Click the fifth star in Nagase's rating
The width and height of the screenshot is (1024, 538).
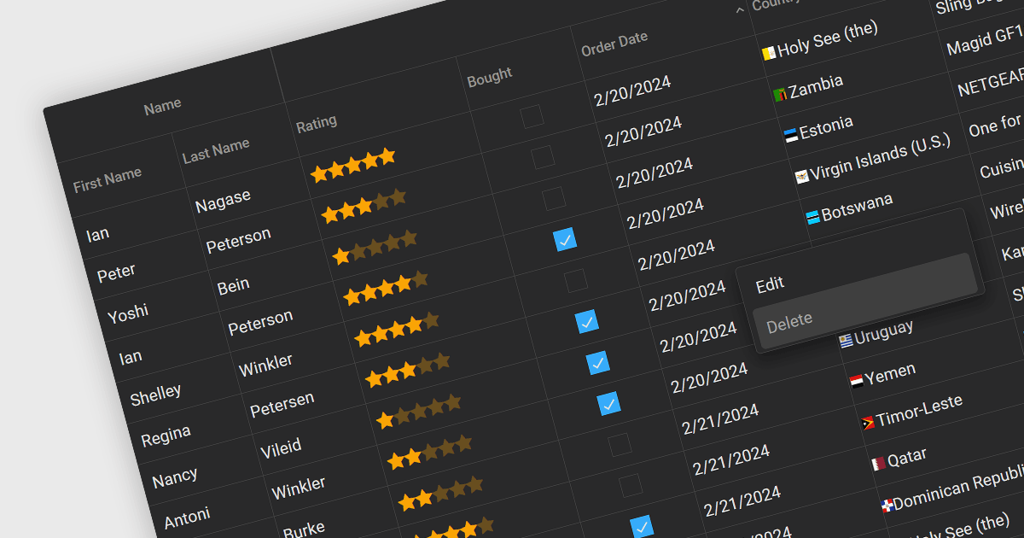(x=387, y=156)
